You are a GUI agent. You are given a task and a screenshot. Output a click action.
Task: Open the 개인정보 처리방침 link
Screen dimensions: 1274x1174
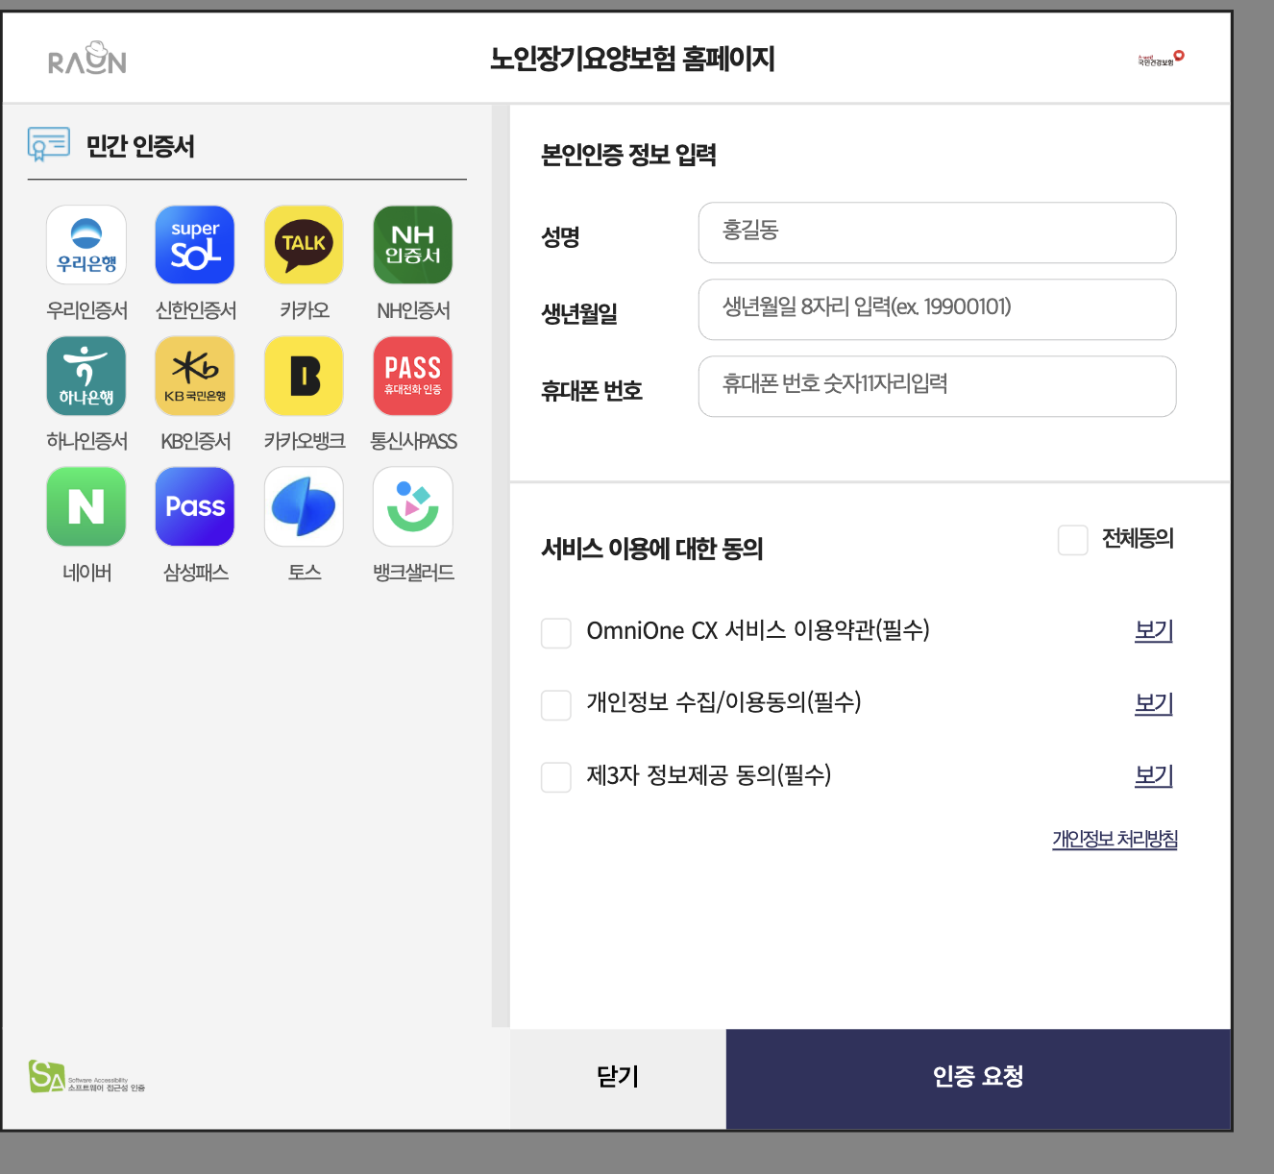click(x=1115, y=839)
